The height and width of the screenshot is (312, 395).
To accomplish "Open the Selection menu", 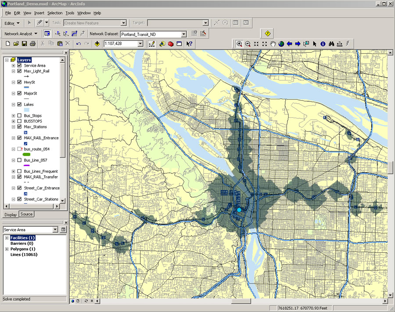I will click(x=55, y=13).
